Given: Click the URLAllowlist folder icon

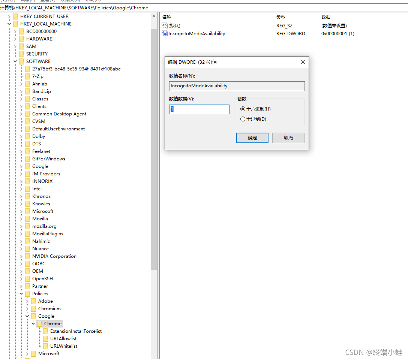Looking at the screenshot, I should coord(45,339).
